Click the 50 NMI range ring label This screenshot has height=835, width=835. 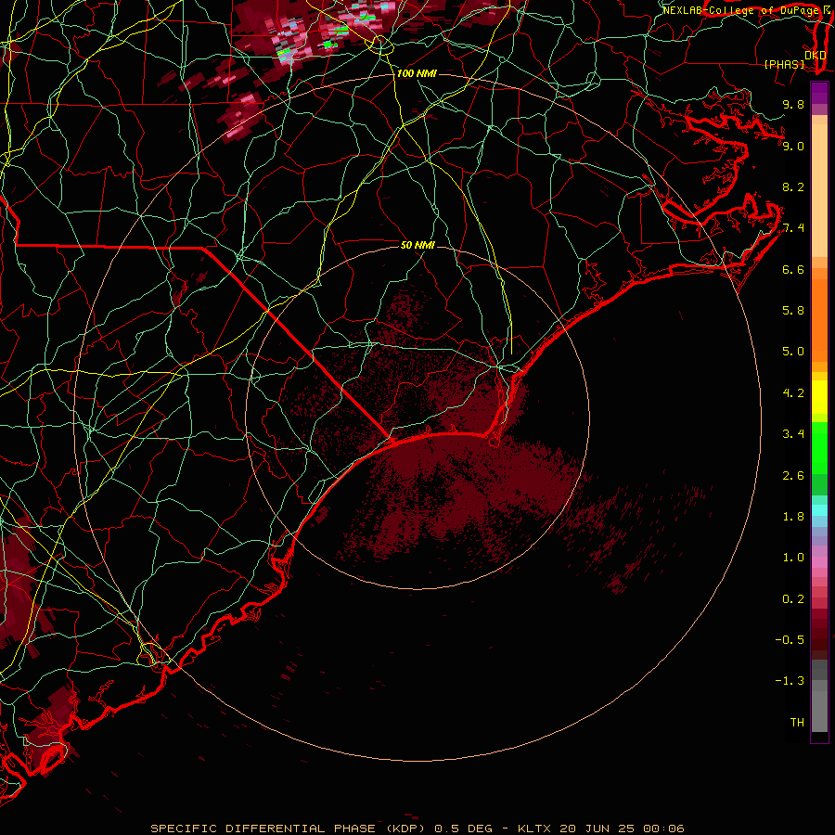pos(417,245)
